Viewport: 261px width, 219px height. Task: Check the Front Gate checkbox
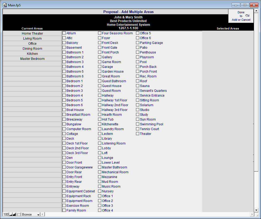tap(100, 47)
